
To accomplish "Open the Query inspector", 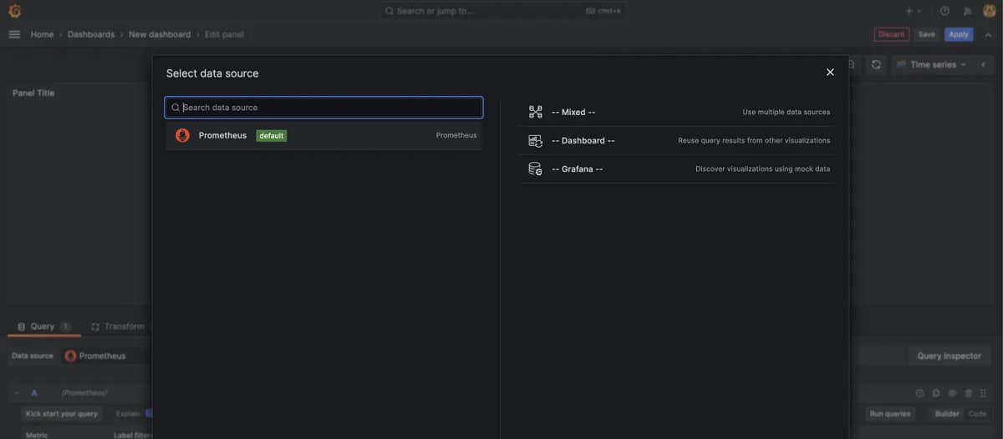I will click(950, 356).
